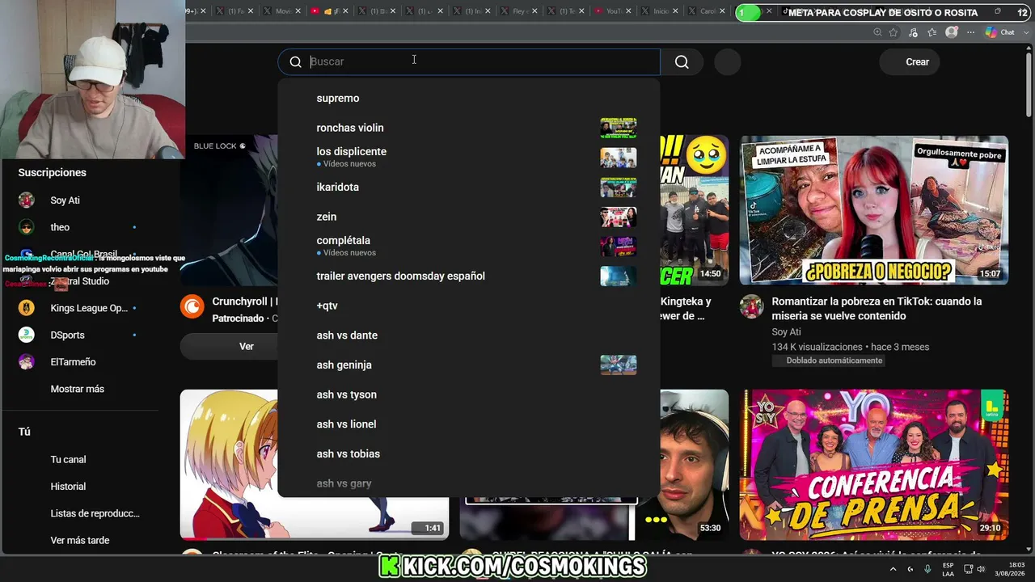Open the Soy Ati avatar in the Suscripciones list
This screenshot has width=1035, height=582.
coord(27,200)
